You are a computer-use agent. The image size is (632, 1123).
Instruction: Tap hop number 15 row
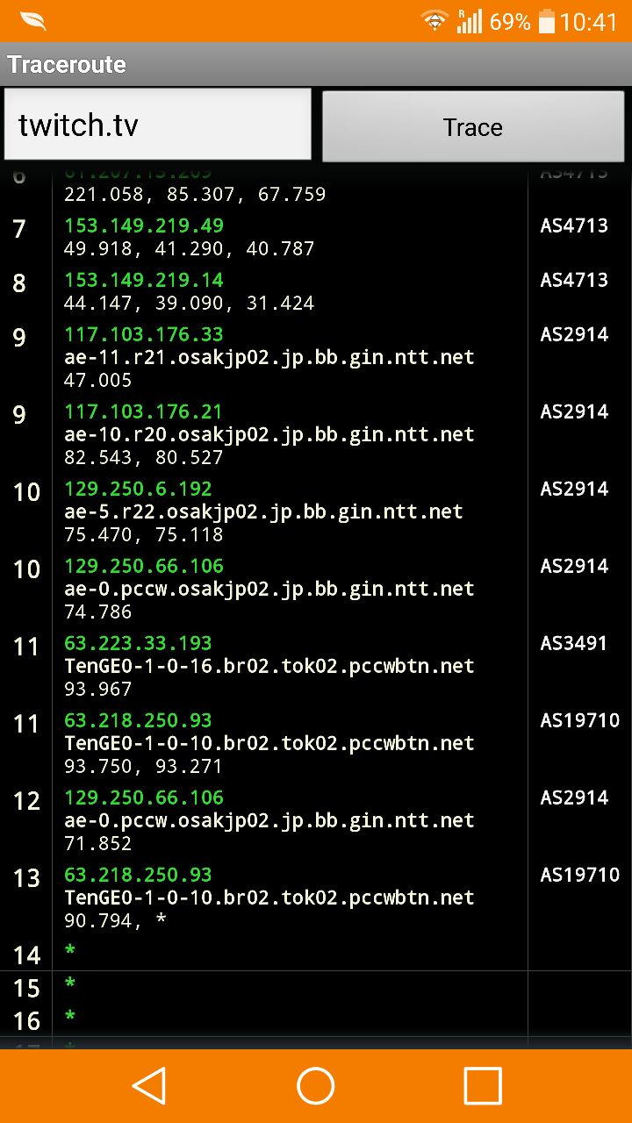(26, 988)
